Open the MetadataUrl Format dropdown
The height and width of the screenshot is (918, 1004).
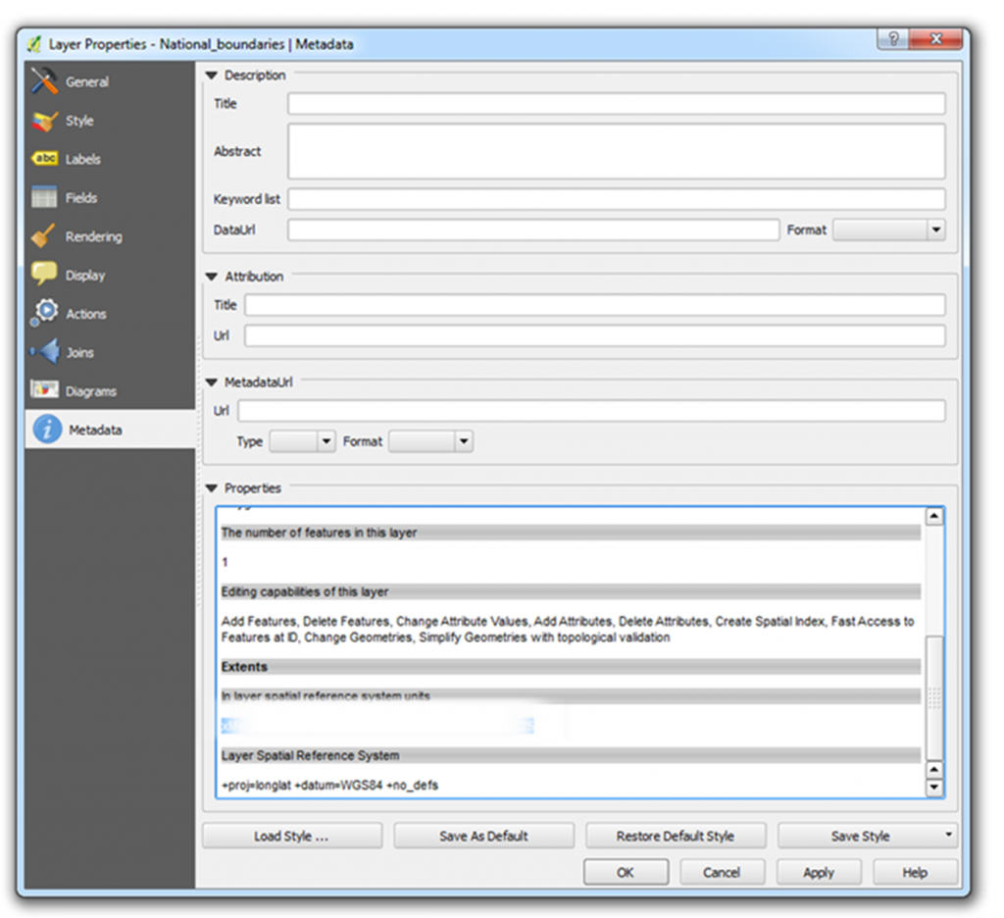coord(431,441)
